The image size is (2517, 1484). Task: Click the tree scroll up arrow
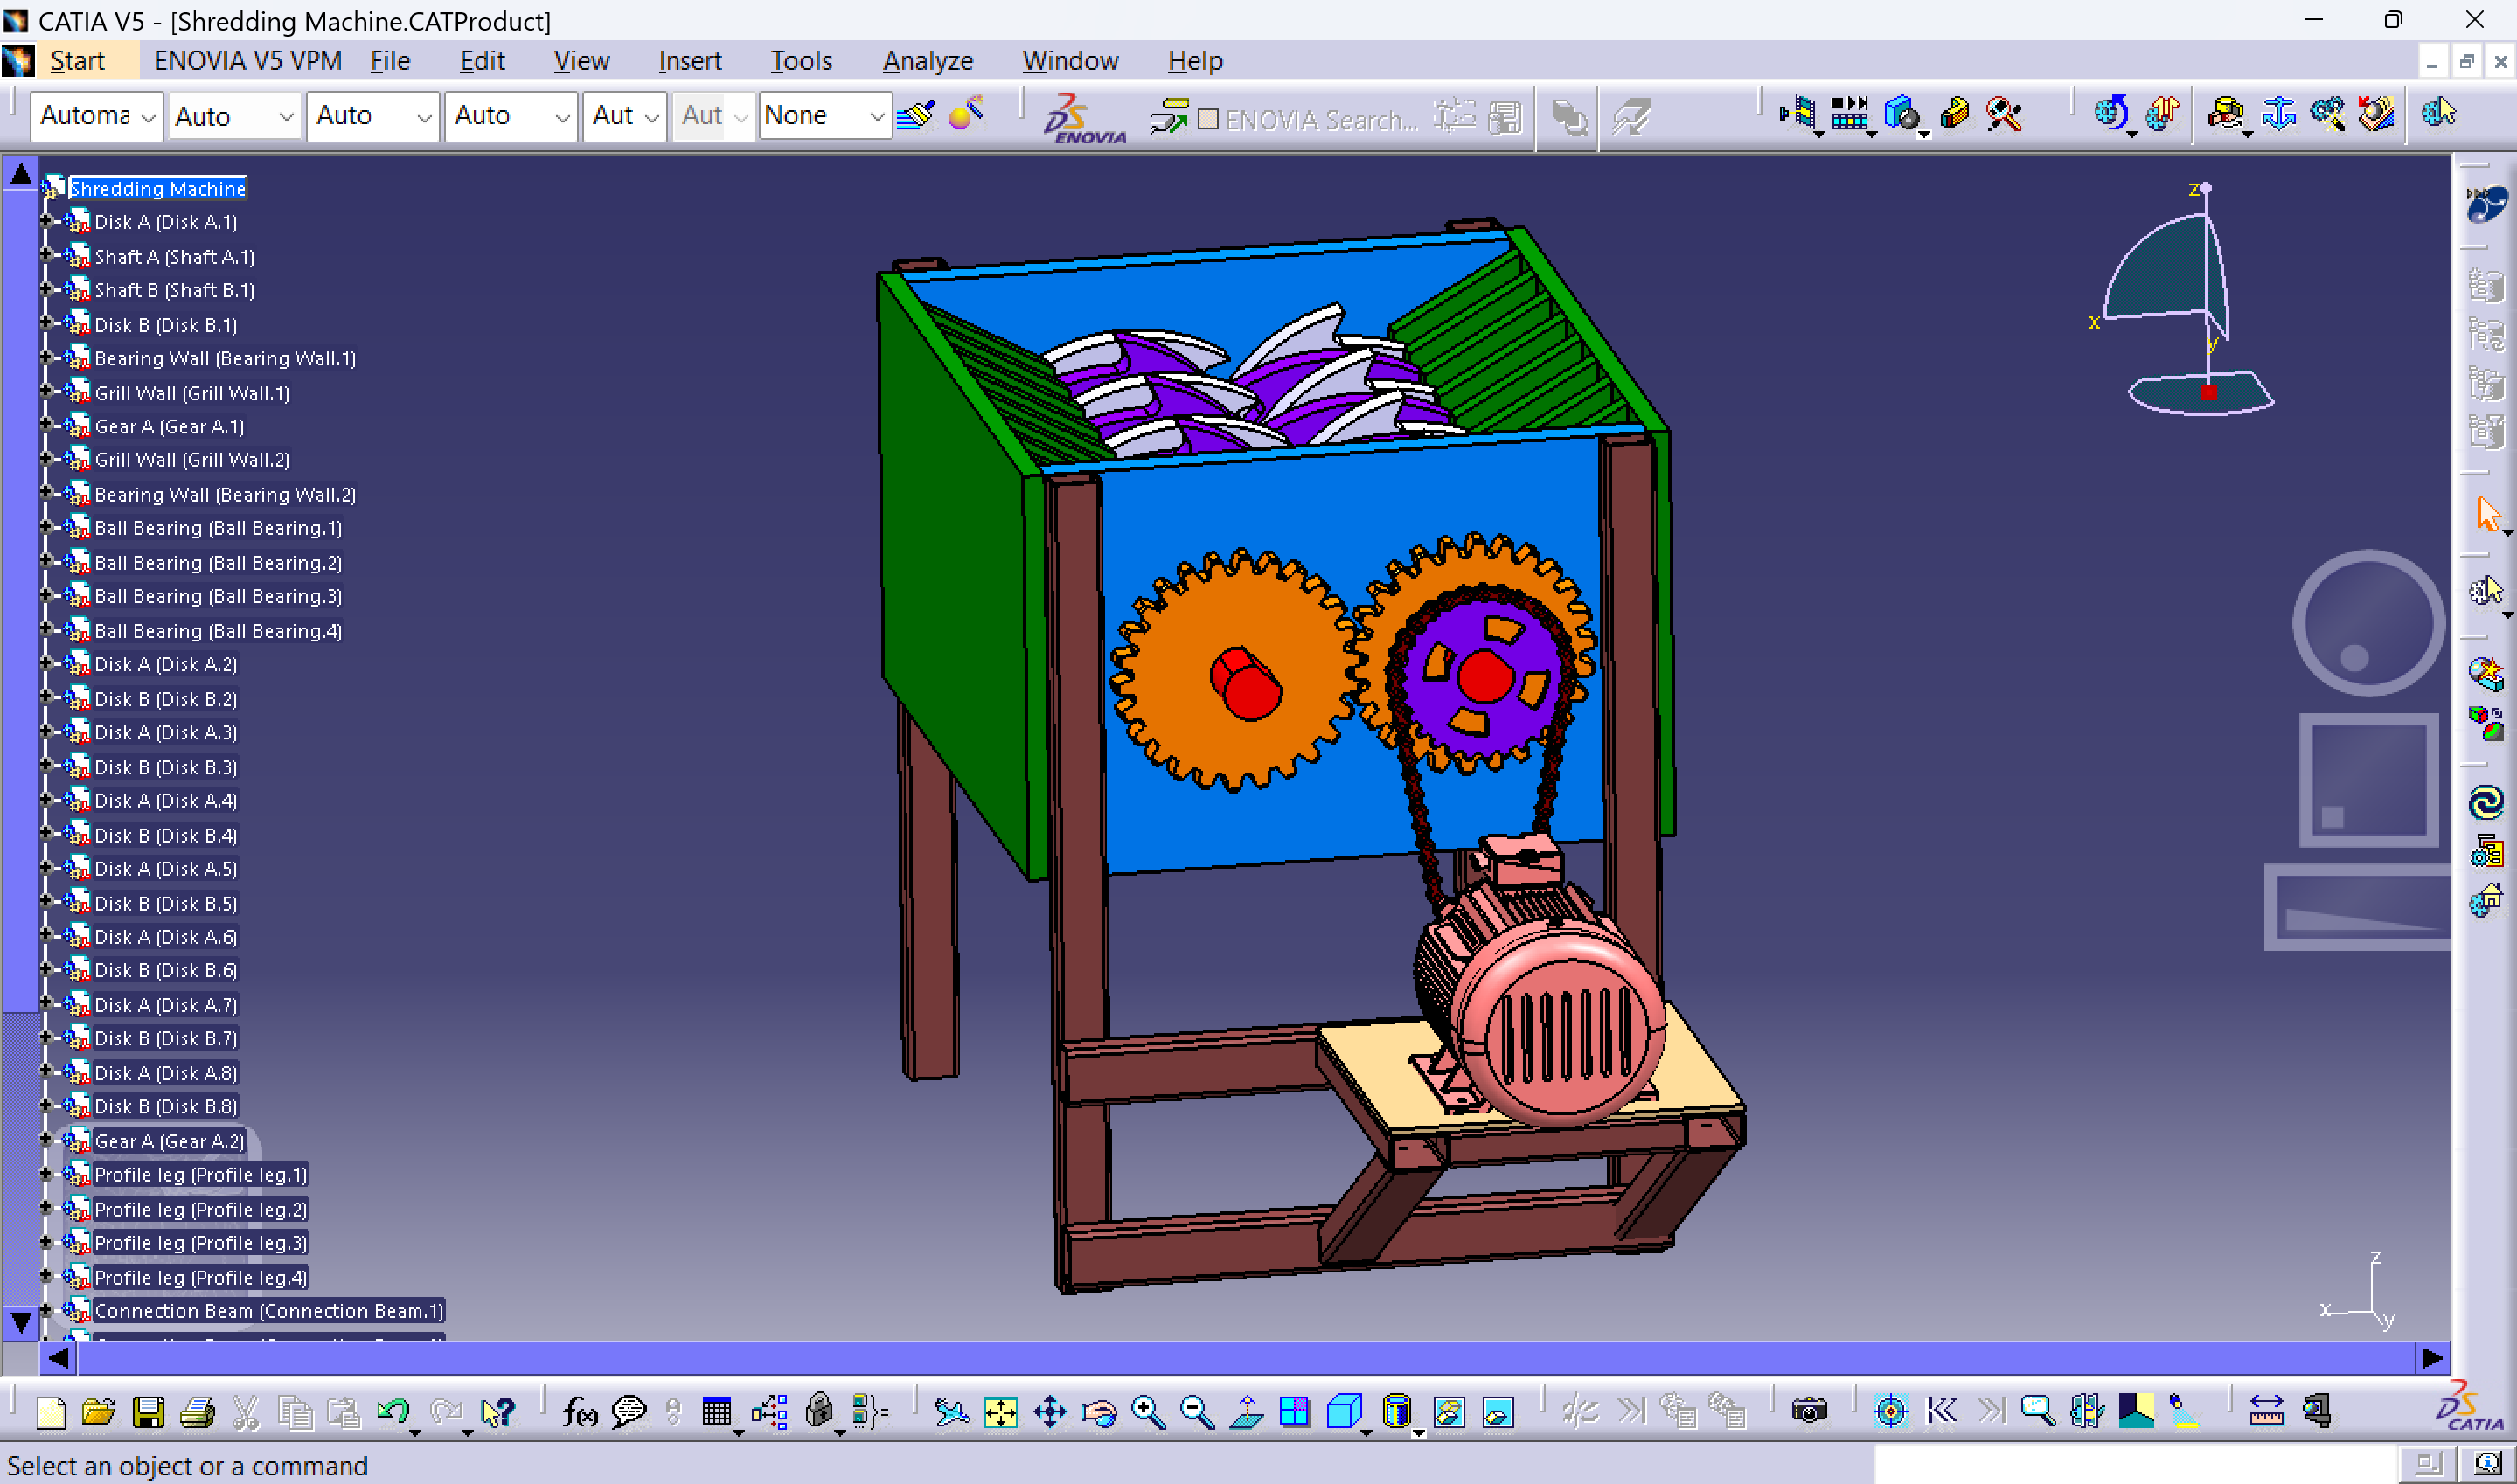pos(21,174)
